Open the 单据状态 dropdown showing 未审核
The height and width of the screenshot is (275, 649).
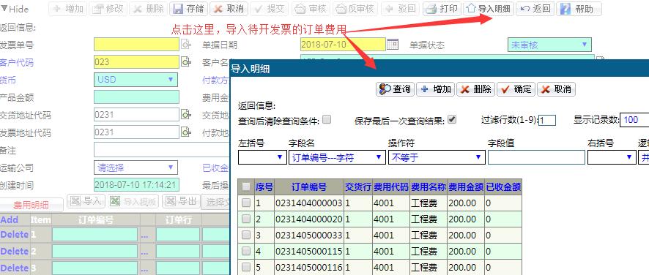549,45
